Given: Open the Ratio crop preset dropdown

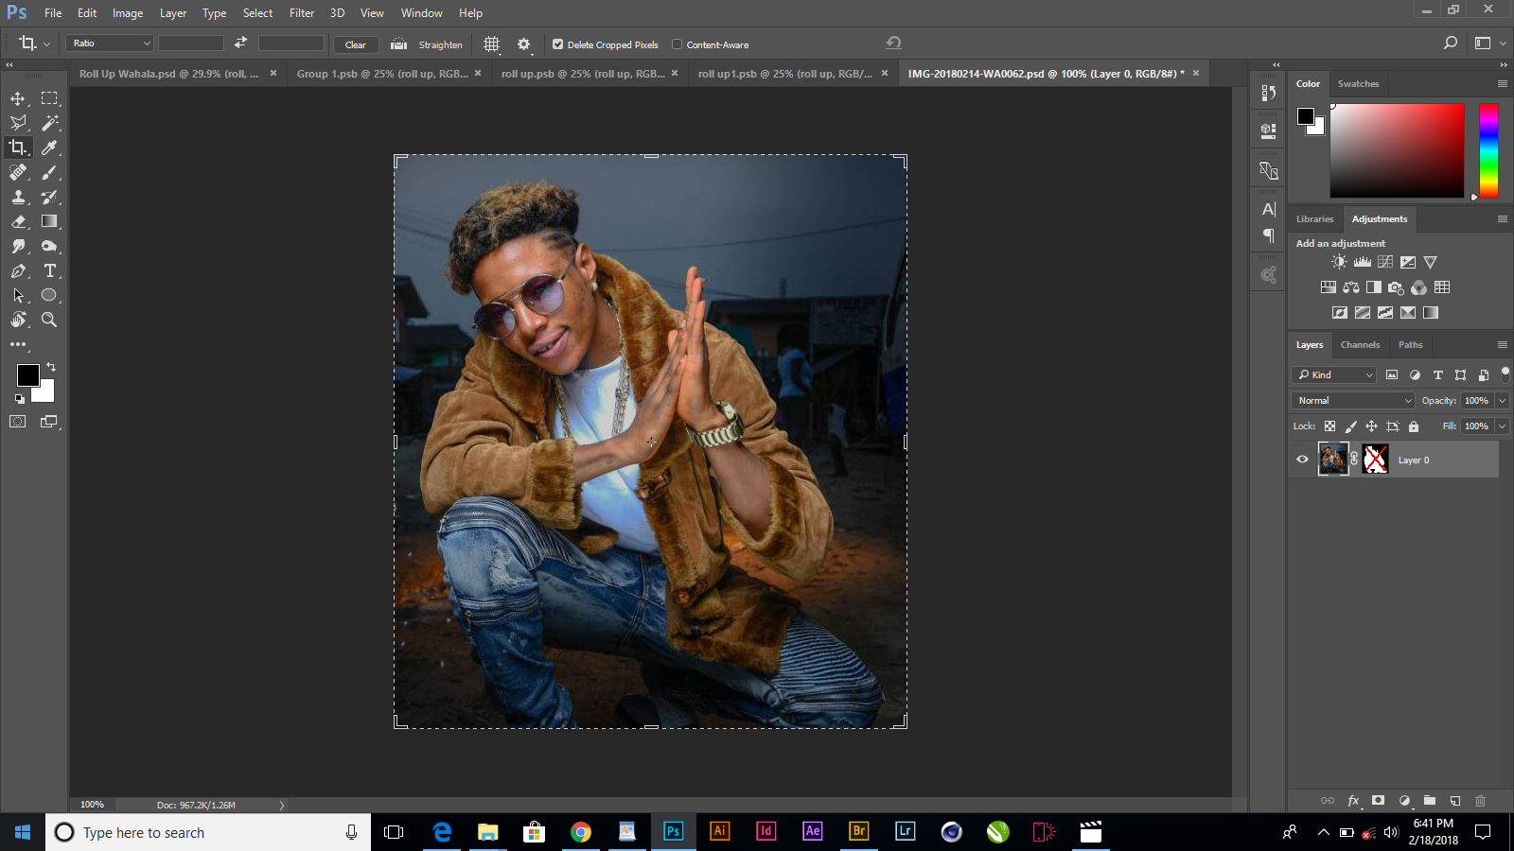Looking at the screenshot, I should coord(109,43).
